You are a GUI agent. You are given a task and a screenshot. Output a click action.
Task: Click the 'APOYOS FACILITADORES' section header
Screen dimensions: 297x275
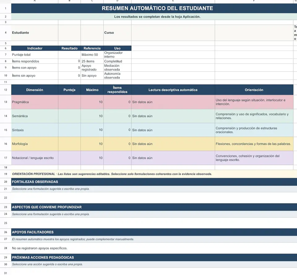[x=154, y=232]
